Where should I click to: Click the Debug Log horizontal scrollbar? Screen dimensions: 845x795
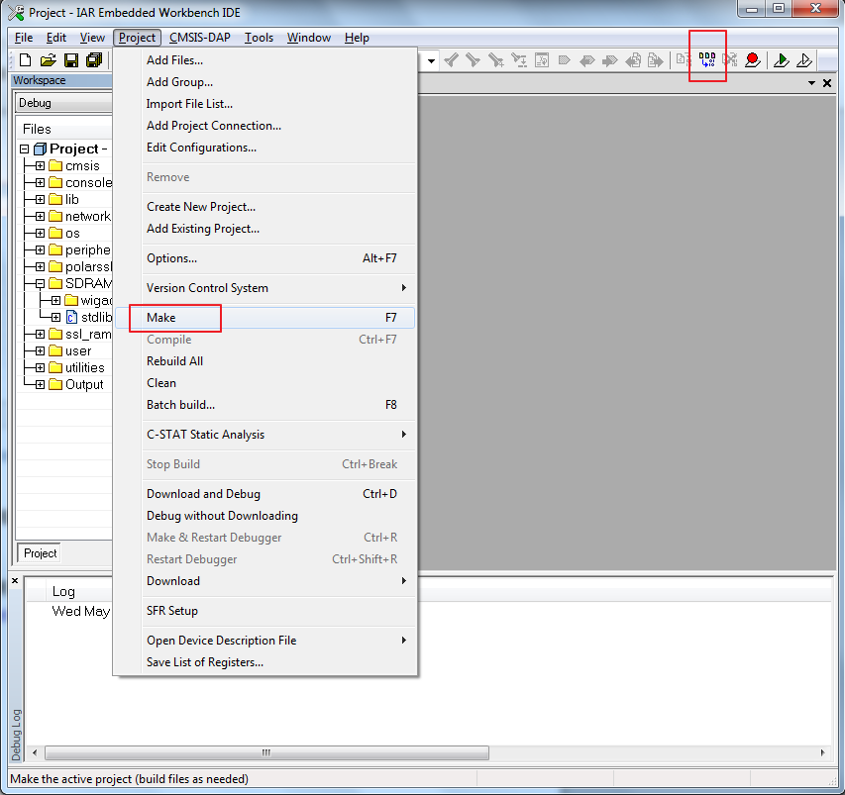coord(266,752)
